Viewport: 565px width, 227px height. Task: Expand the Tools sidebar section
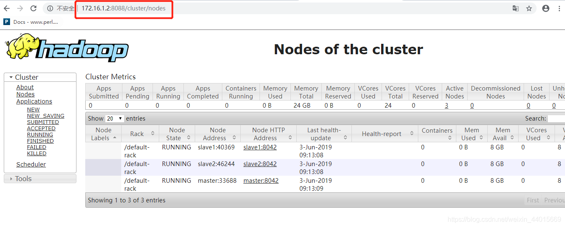(40, 179)
